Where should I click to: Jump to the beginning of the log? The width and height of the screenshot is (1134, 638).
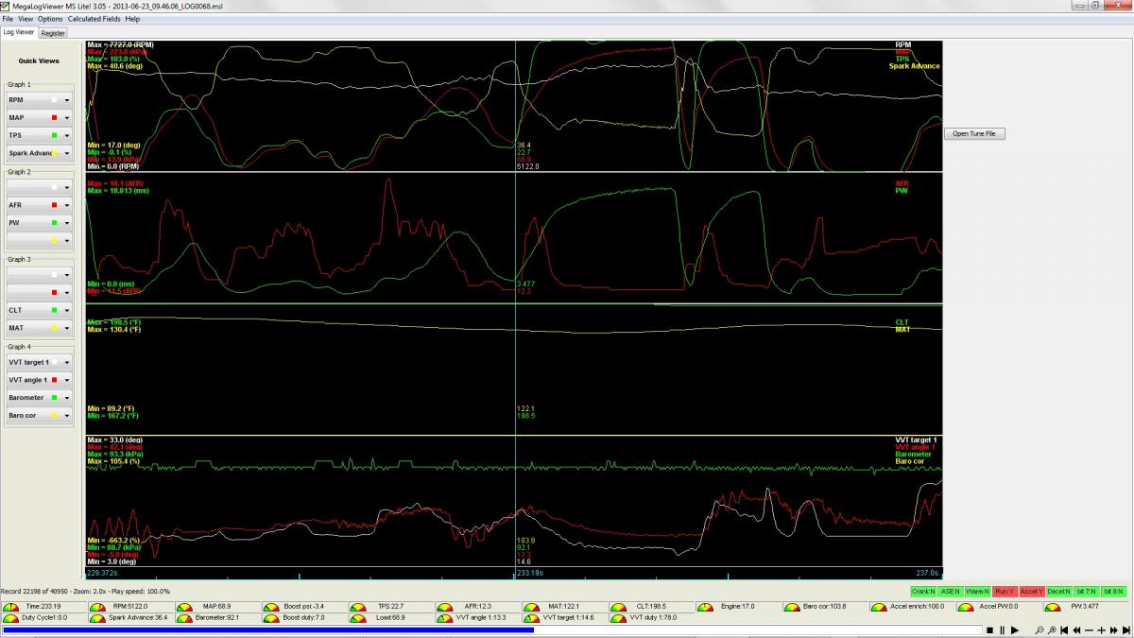click(1064, 629)
